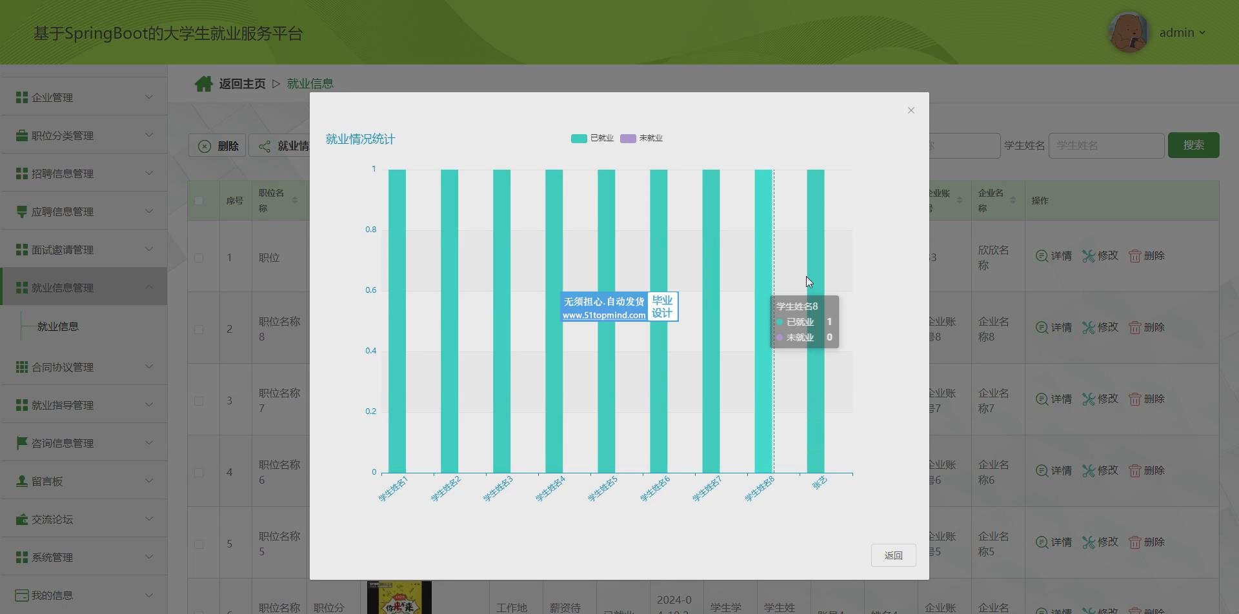Click the bar for 学生姓名5
Viewport: 1239px width, 614px height.
click(x=606, y=321)
